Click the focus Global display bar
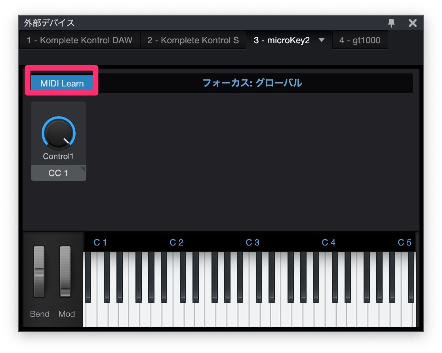 (252, 83)
